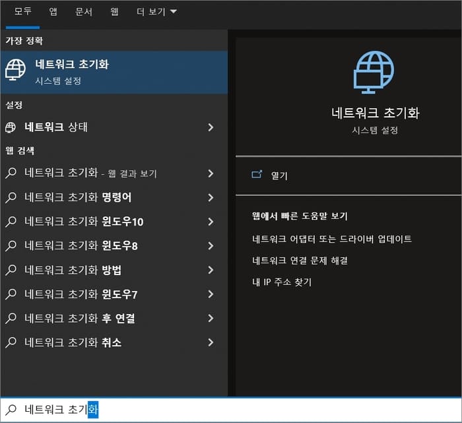Click search icon beside 네트워크 초기화 윈도우7
Screen dimensions: 462x423
(x=11, y=294)
